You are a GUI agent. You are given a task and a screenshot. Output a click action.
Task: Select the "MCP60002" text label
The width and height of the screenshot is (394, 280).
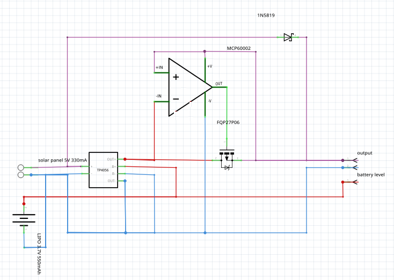239,48
